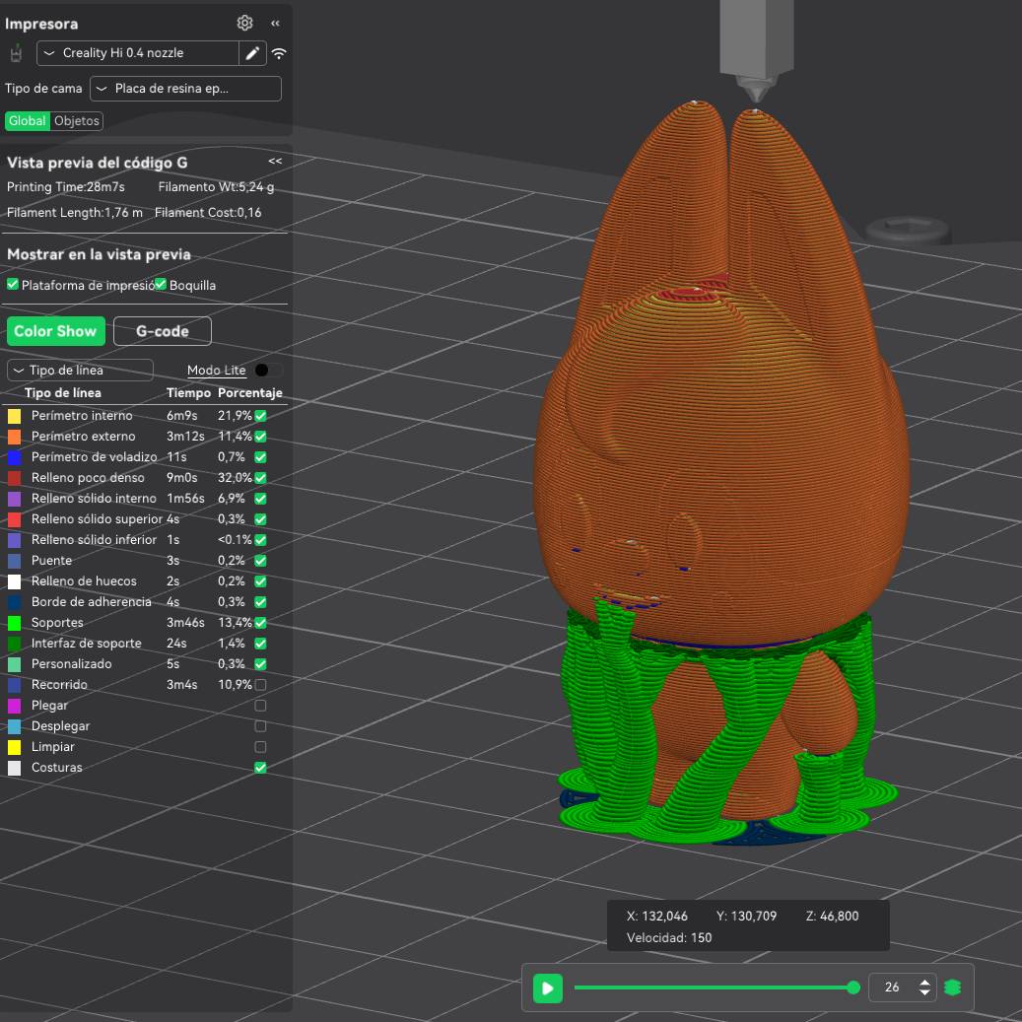Enable the Recorrido line type checkbox
This screenshot has height=1022, width=1022.
260,685
